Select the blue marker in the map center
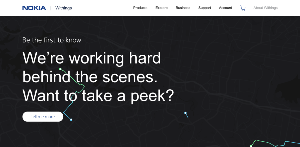 click(x=185, y=113)
